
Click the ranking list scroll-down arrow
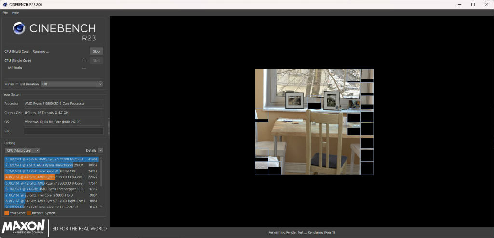coord(101,206)
